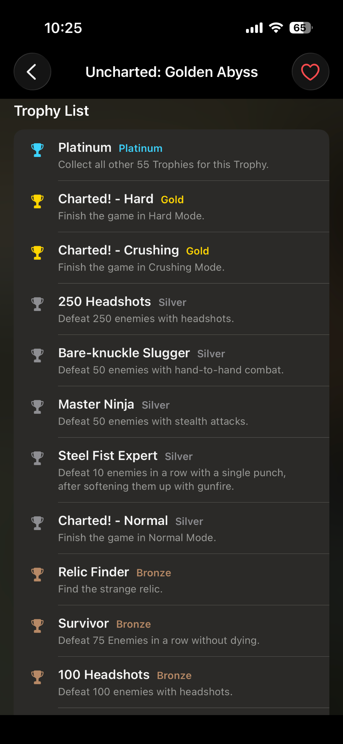Open the 100 Headshots trophy row
Viewport: 343px width, 744px height.
pos(171,682)
